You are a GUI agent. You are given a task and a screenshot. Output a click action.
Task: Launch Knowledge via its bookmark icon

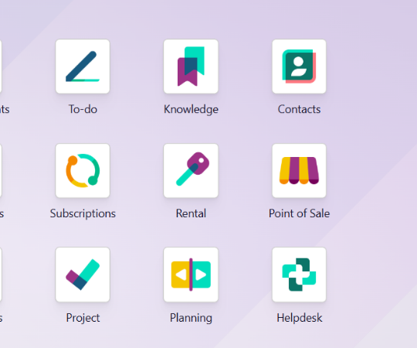click(191, 67)
